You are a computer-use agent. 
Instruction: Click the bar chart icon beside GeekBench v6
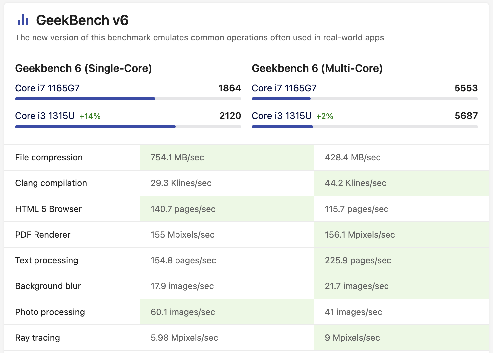point(23,20)
